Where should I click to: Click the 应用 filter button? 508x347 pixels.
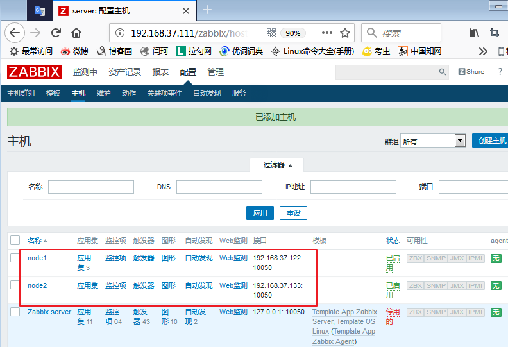tap(260, 213)
